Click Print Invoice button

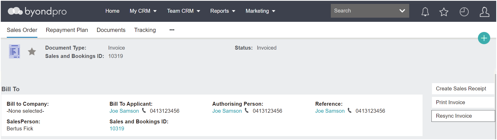pyautogui.click(x=463, y=102)
